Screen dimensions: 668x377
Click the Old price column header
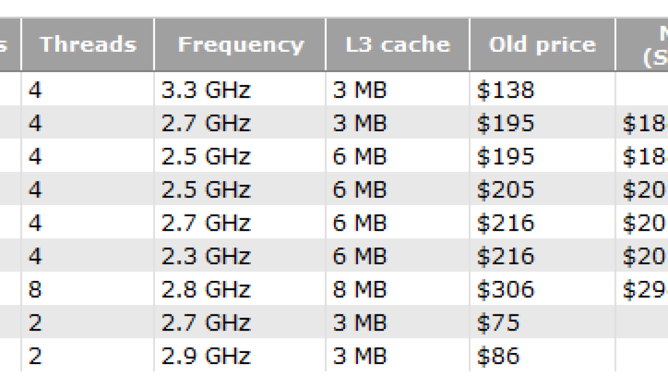point(543,45)
